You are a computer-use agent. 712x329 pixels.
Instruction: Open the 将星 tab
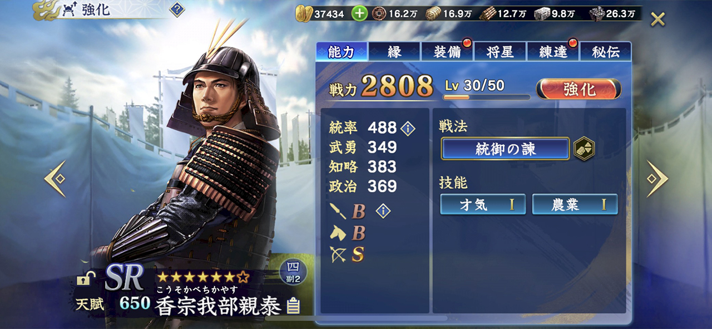(x=500, y=52)
